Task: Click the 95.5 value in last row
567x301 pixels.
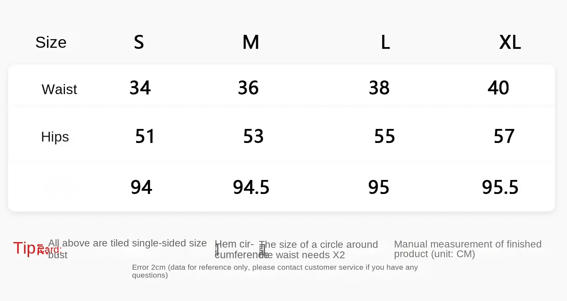Action: tap(500, 187)
